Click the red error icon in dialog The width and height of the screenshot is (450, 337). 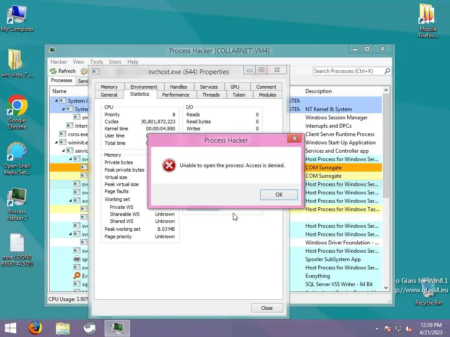pyautogui.click(x=169, y=165)
